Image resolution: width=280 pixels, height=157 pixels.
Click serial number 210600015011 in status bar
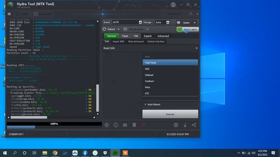(16, 134)
